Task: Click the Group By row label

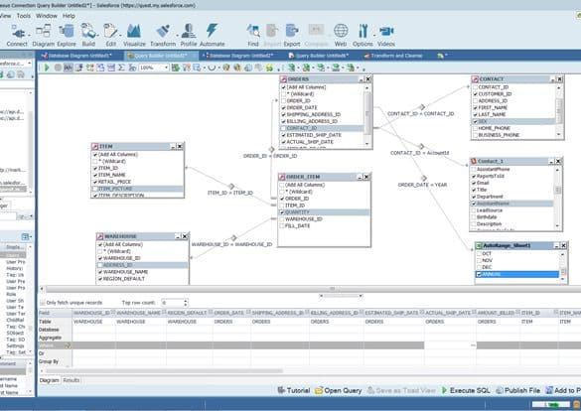Action: click(x=49, y=361)
